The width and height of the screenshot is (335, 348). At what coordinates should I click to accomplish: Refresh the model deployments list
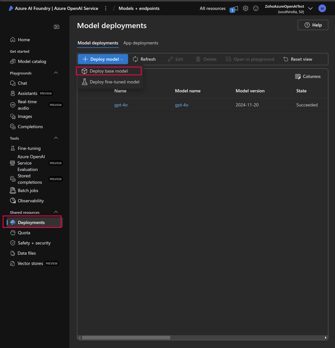point(144,59)
